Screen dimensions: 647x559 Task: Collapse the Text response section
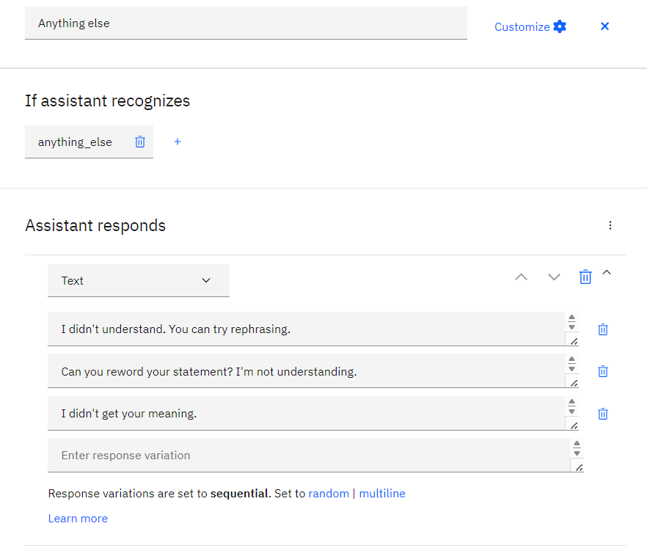tap(607, 272)
